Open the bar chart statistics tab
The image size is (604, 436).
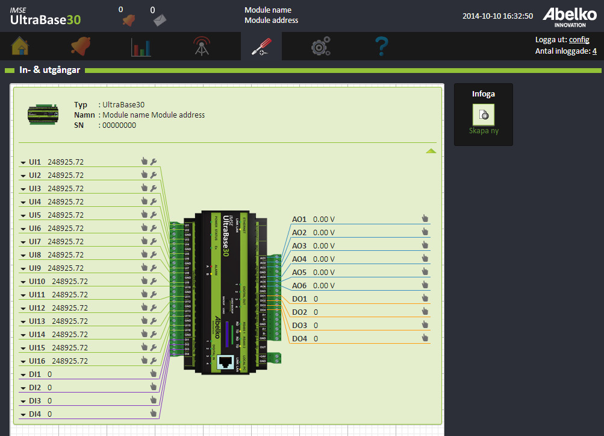pyautogui.click(x=141, y=46)
